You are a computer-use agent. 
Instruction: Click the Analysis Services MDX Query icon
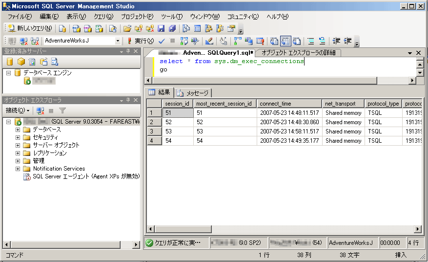[77, 28]
